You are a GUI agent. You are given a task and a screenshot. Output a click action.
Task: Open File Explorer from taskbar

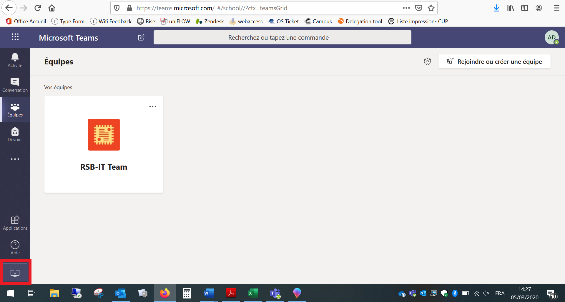point(54,293)
